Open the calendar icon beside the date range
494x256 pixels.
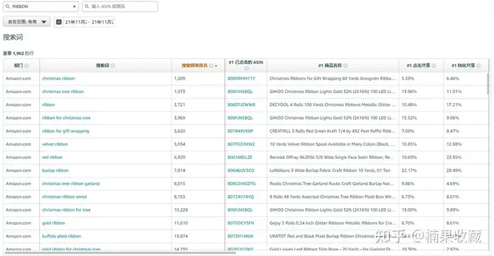tap(58, 22)
